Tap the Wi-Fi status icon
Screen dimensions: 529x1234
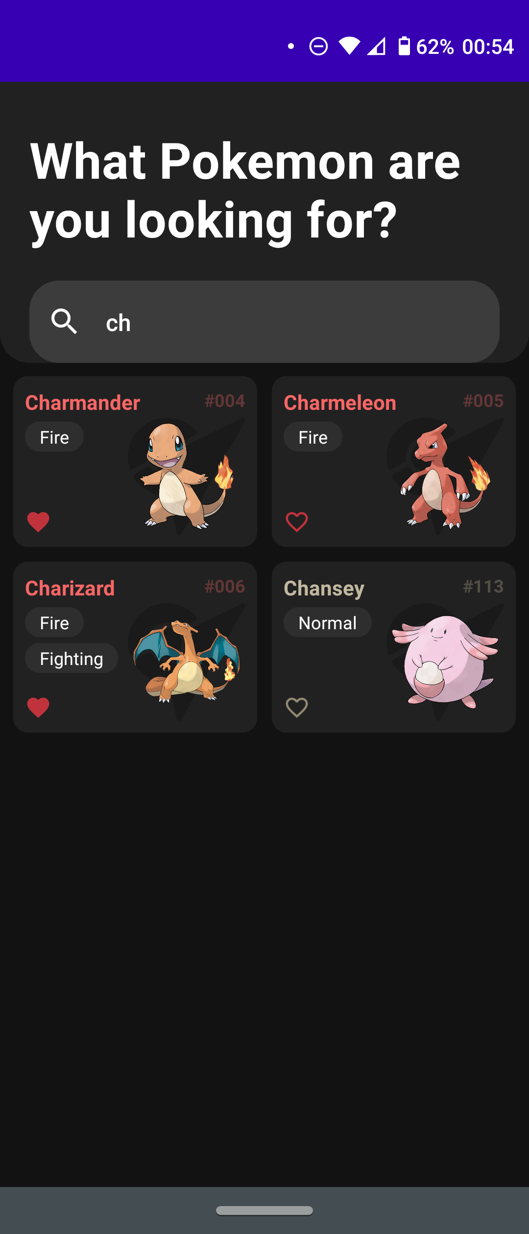pos(349,46)
